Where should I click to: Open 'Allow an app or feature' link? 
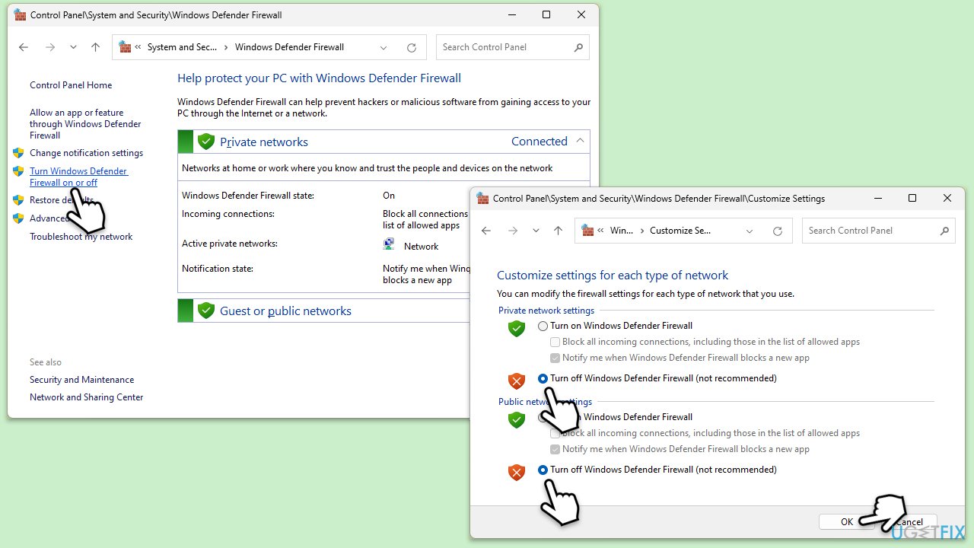click(x=85, y=124)
